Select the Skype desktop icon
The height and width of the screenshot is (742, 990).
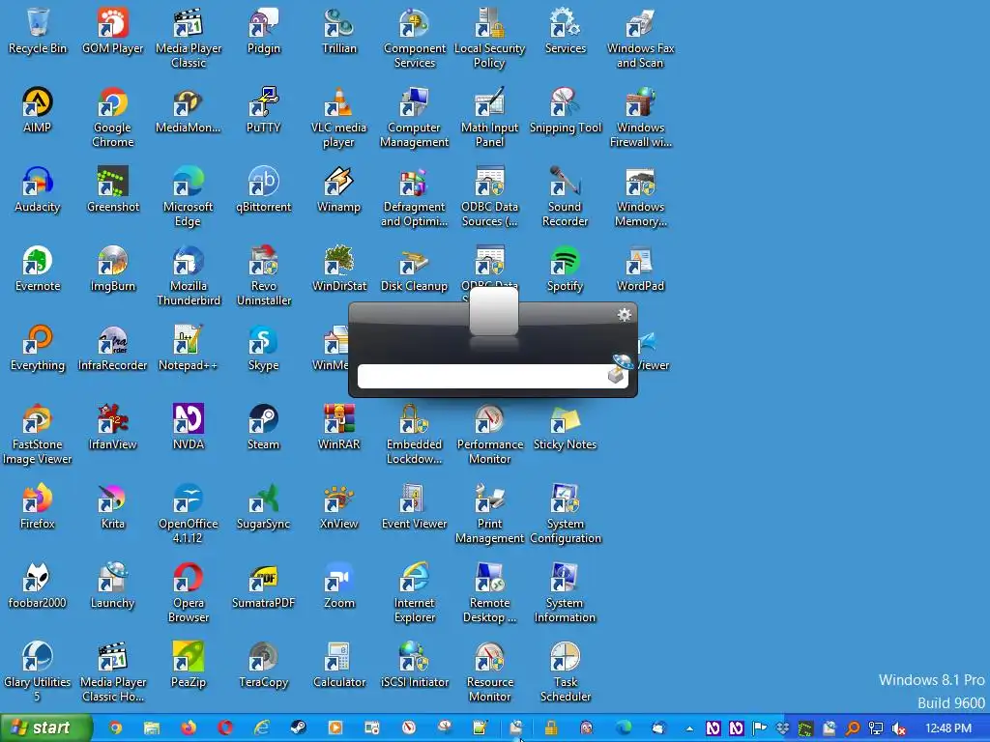click(263, 348)
